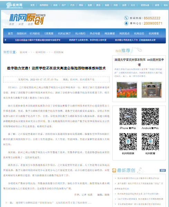The image size is (169, 207).
Task: Click the QQ bell icon beside 爆料QQ
Action: [126, 23]
